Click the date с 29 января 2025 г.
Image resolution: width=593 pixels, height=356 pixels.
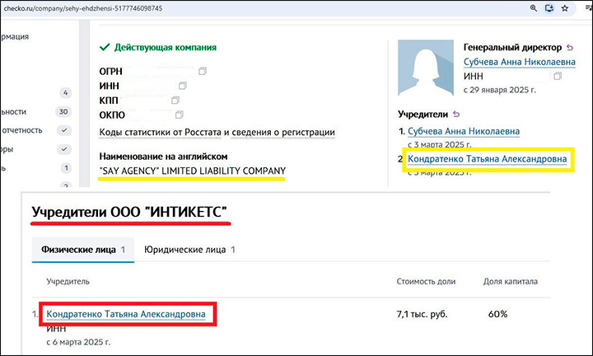coord(500,90)
